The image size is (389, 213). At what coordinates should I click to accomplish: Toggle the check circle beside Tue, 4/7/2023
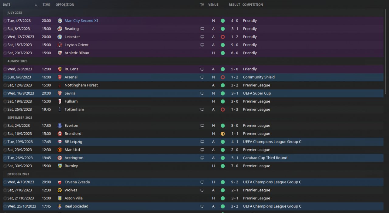point(5,21)
